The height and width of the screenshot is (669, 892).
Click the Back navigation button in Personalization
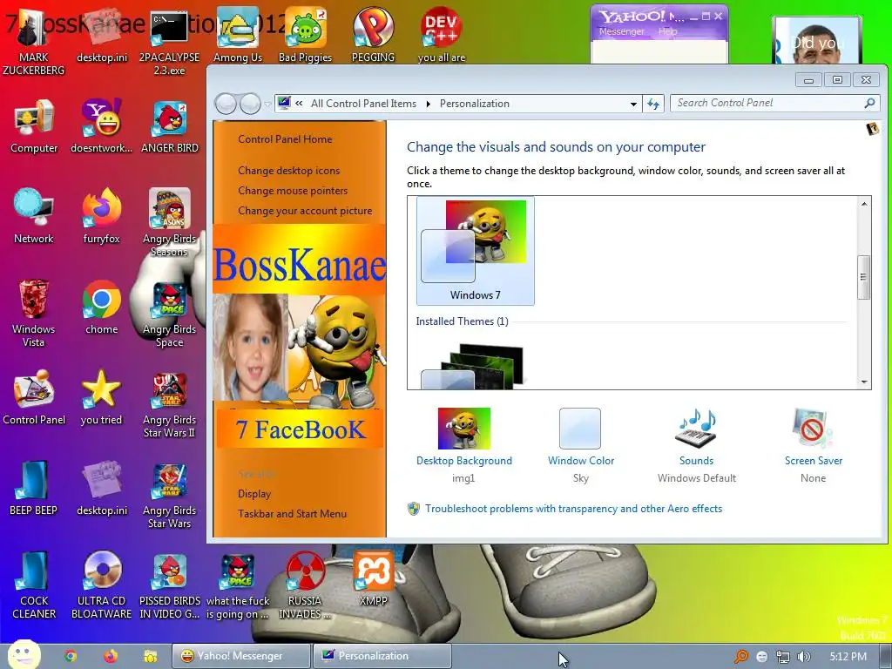pyautogui.click(x=226, y=105)
